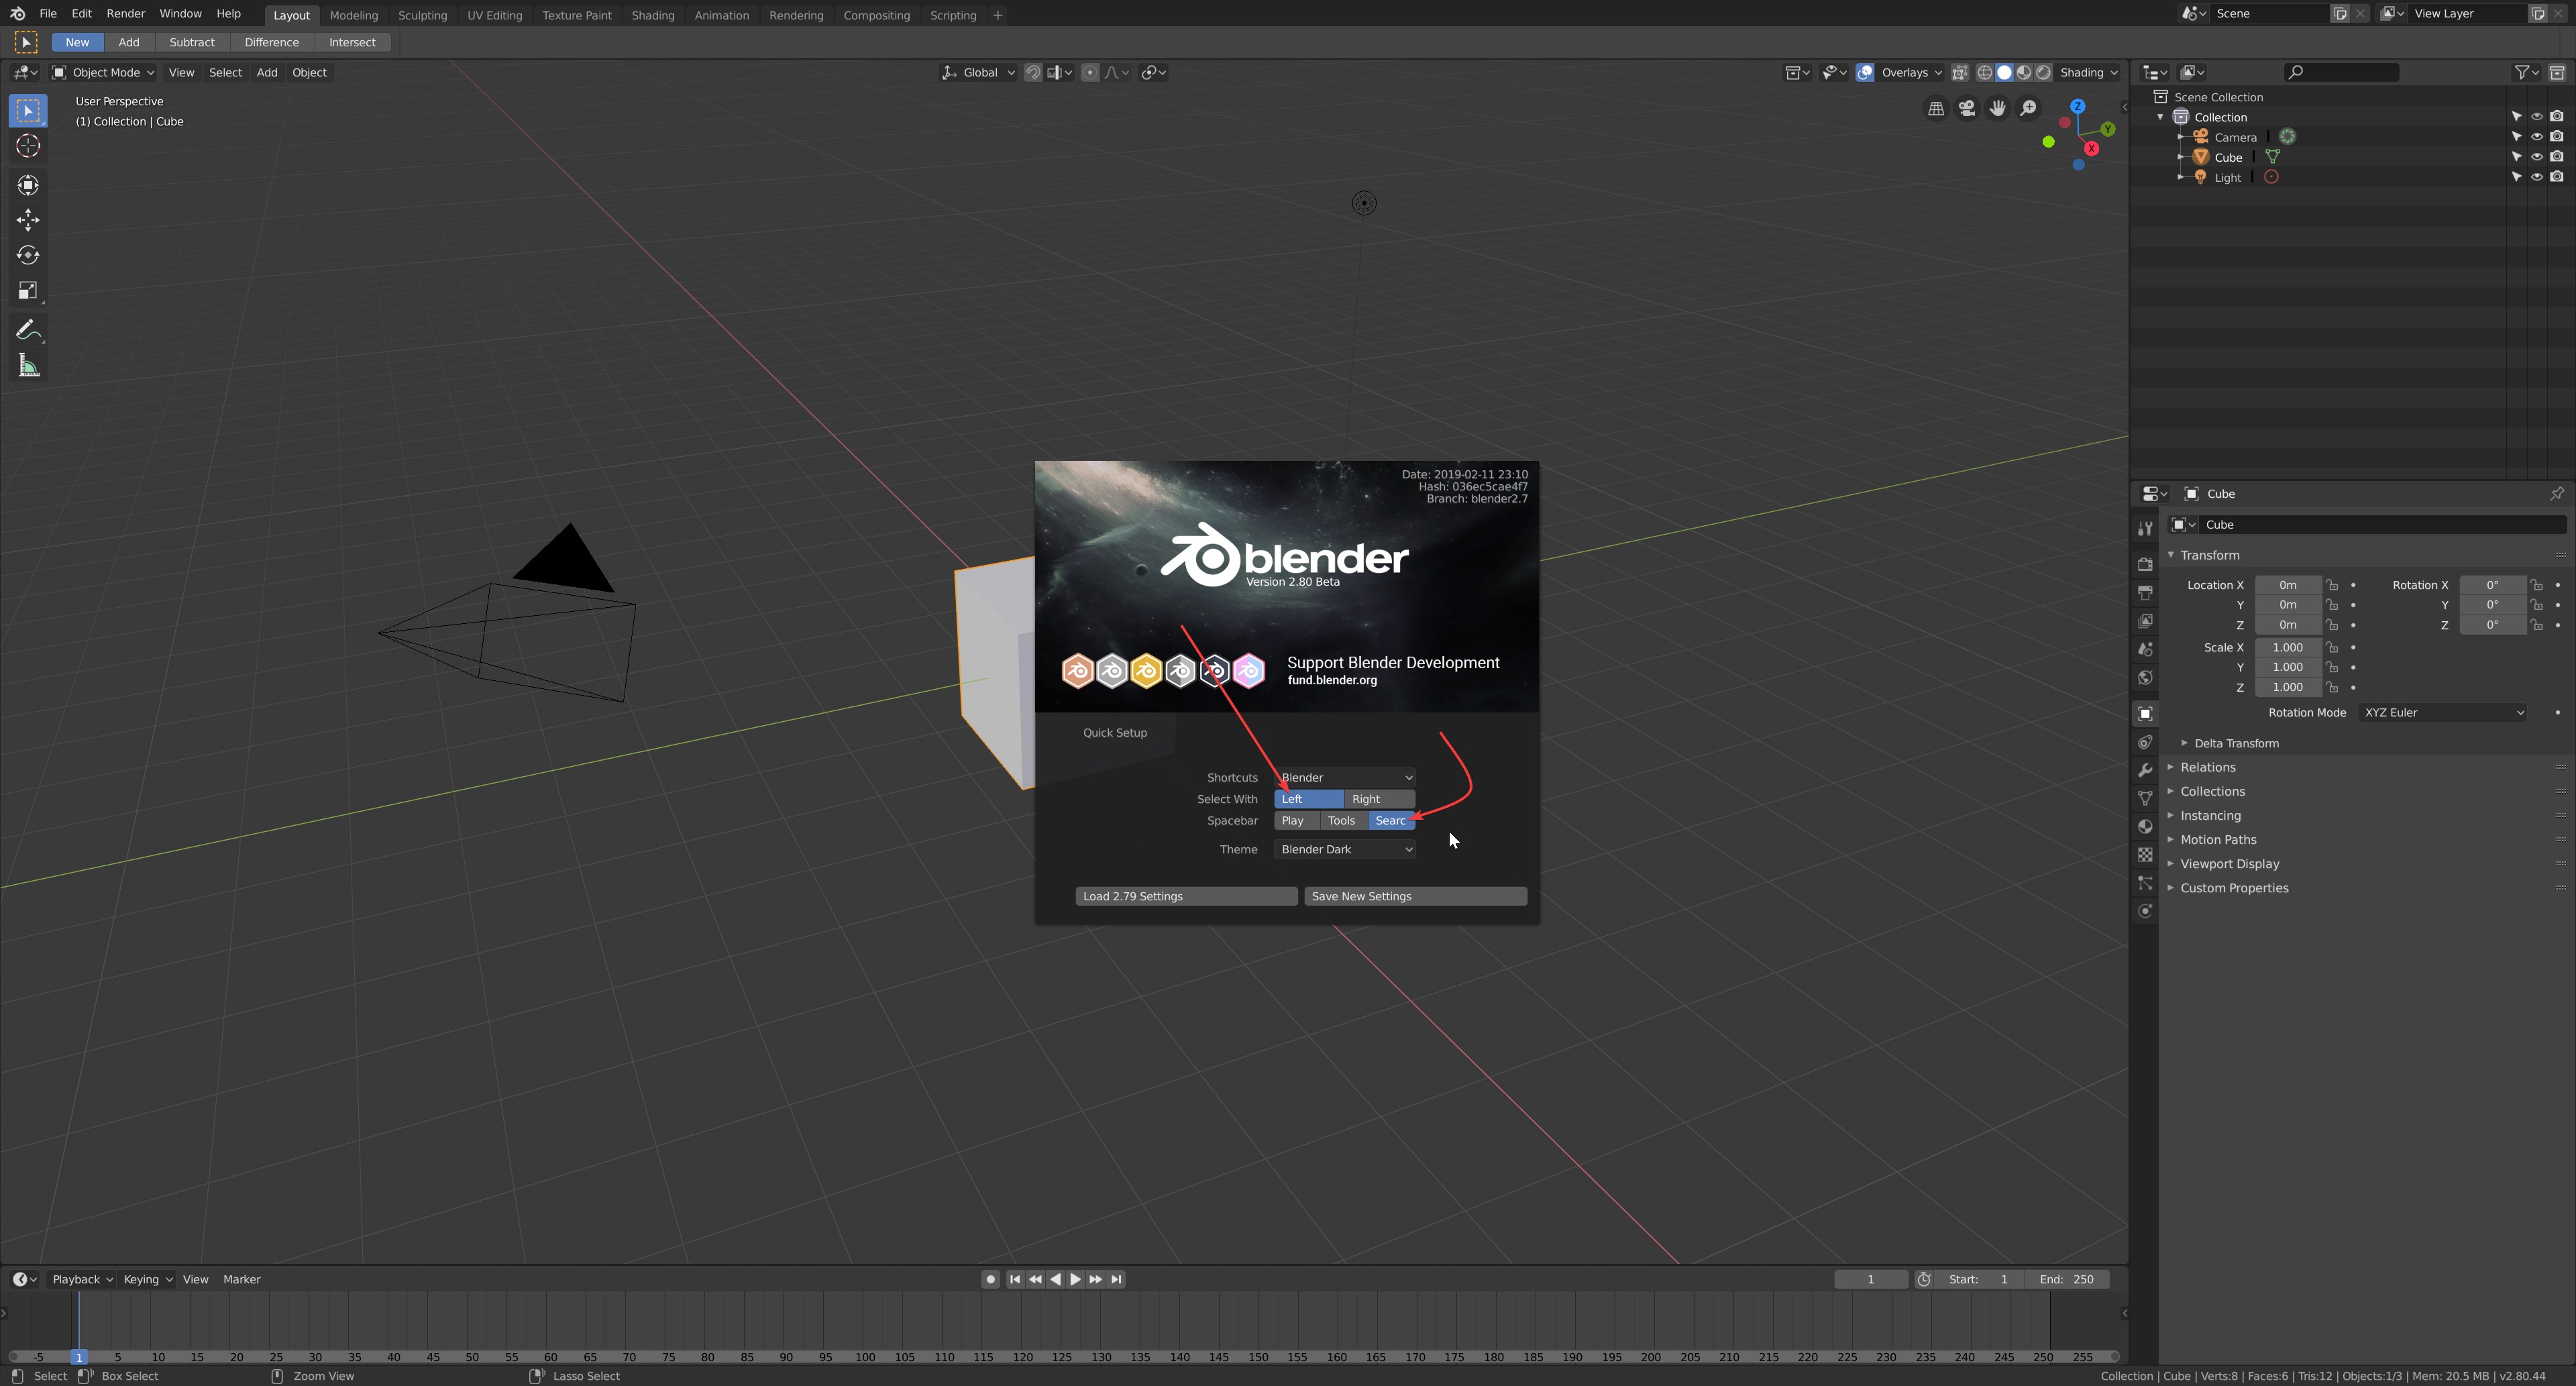Select the Annotate pencil tool
Image resolution: width=2576 pixels, height=1386 pixels.
pos(28,331)
